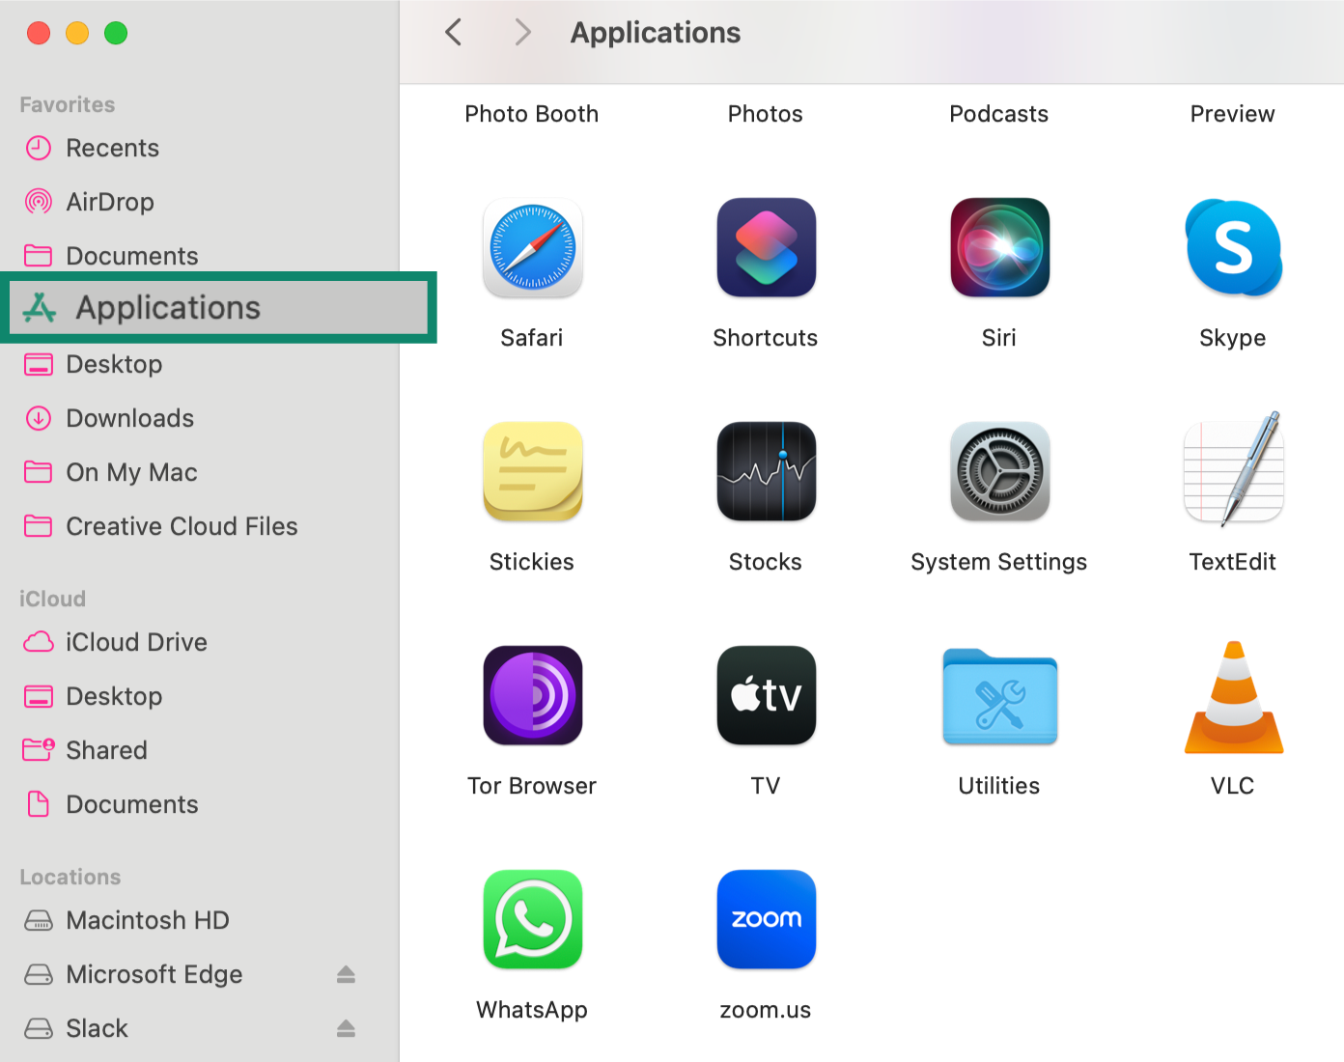Open the Safari browser icon
Screen dimensions: 1344x1062
pos(532,248)
